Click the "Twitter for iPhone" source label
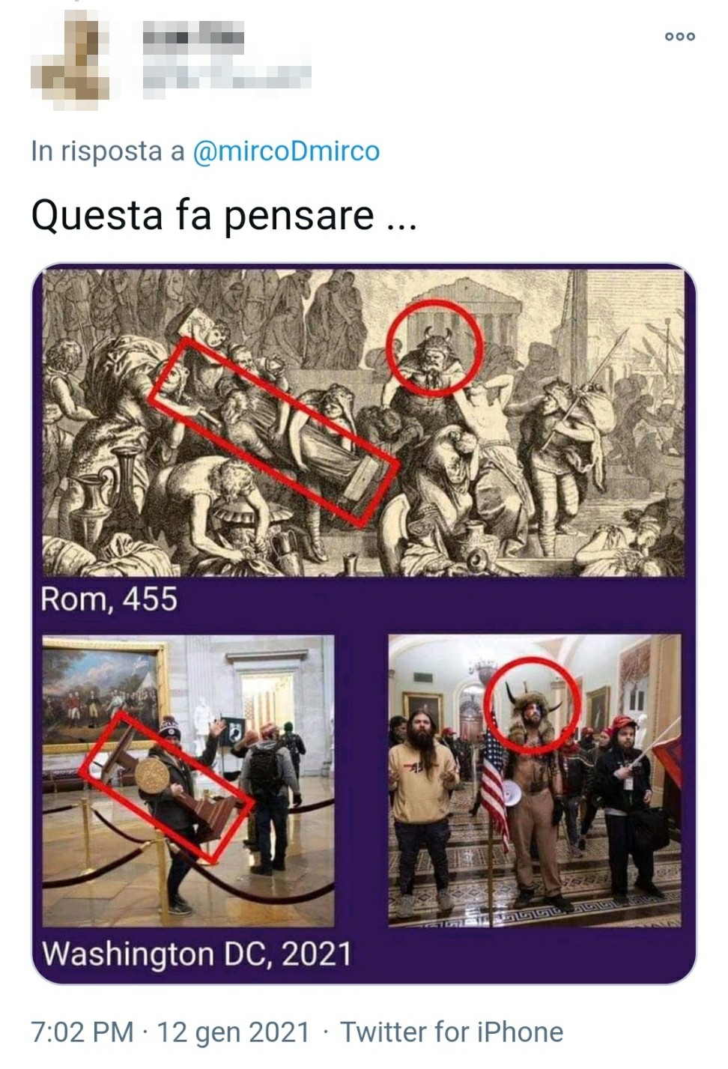The image size is (728, 1069). (452, 1032)
